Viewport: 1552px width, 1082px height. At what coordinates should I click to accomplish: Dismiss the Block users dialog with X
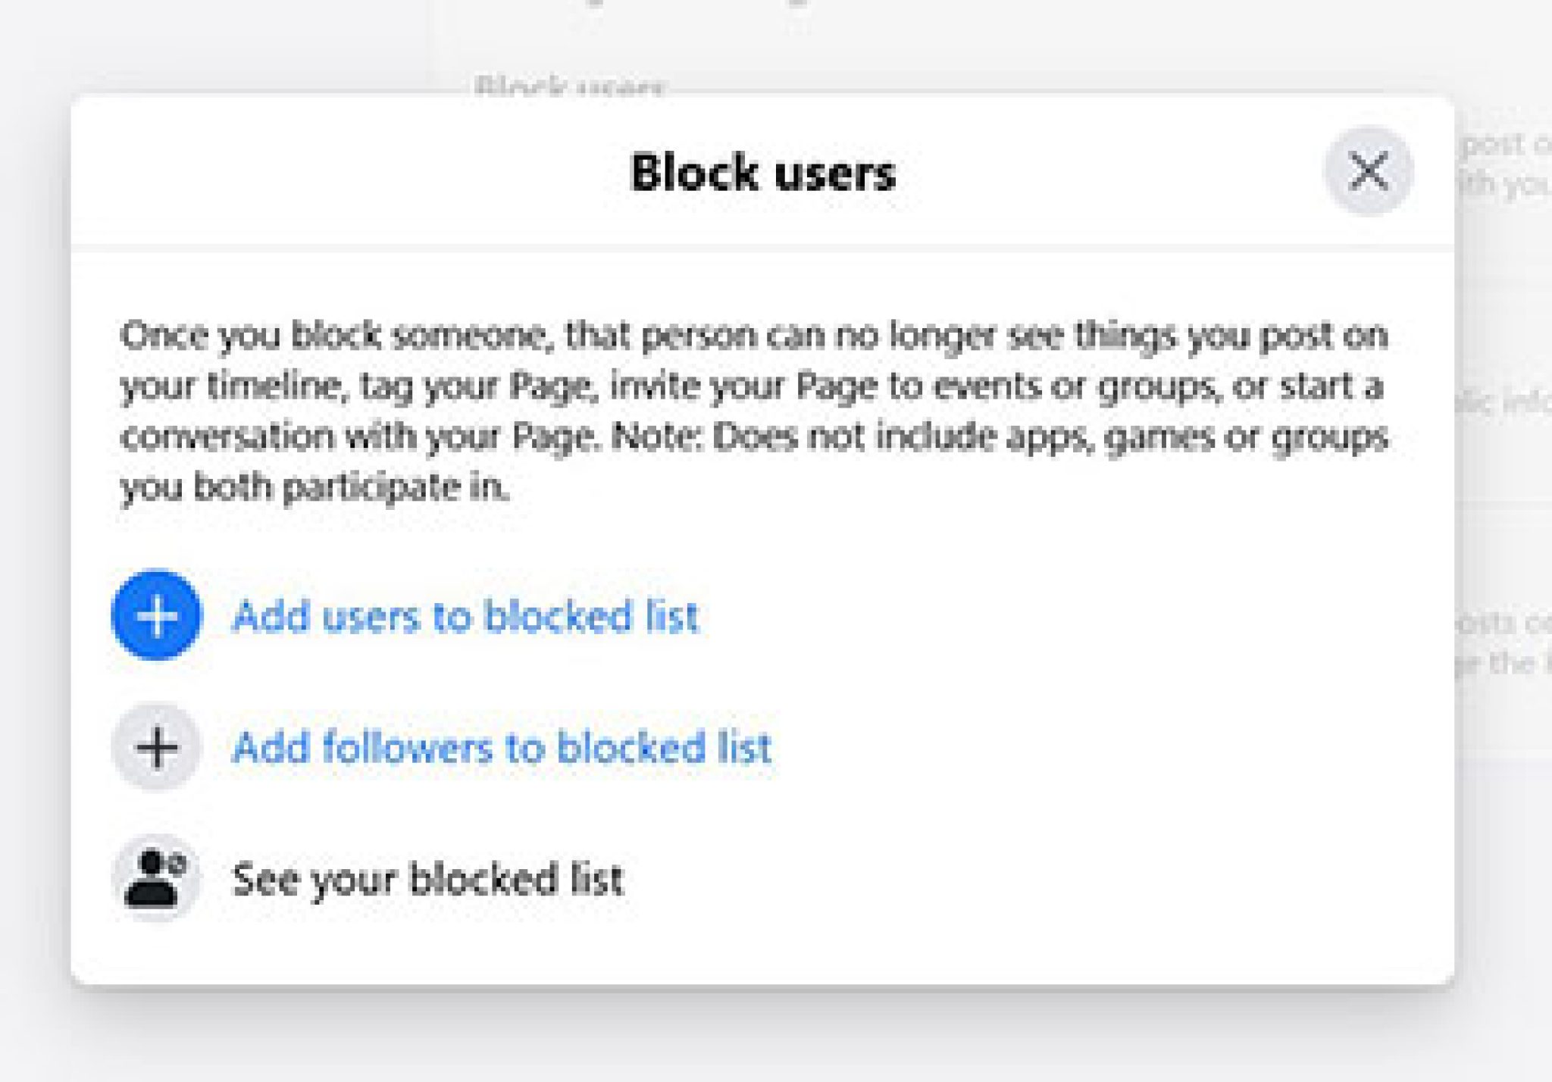point(1369,170)
